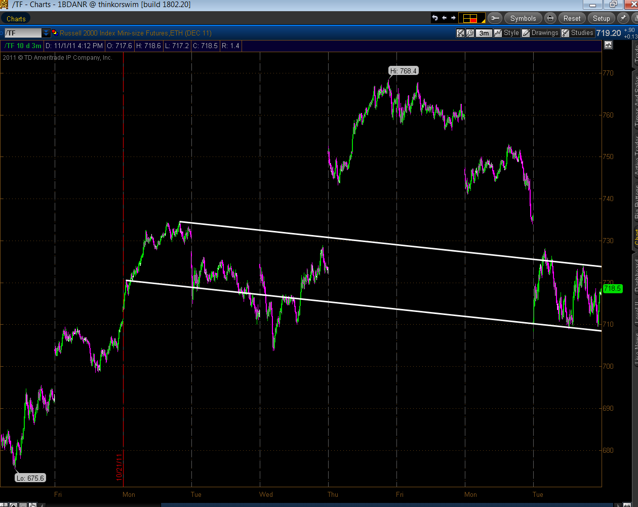The height and width of the screenshot is (507, 638).
Task: Click the 'L: 717.2' low value
Action: pyautogui.click(x=177, y=46)
